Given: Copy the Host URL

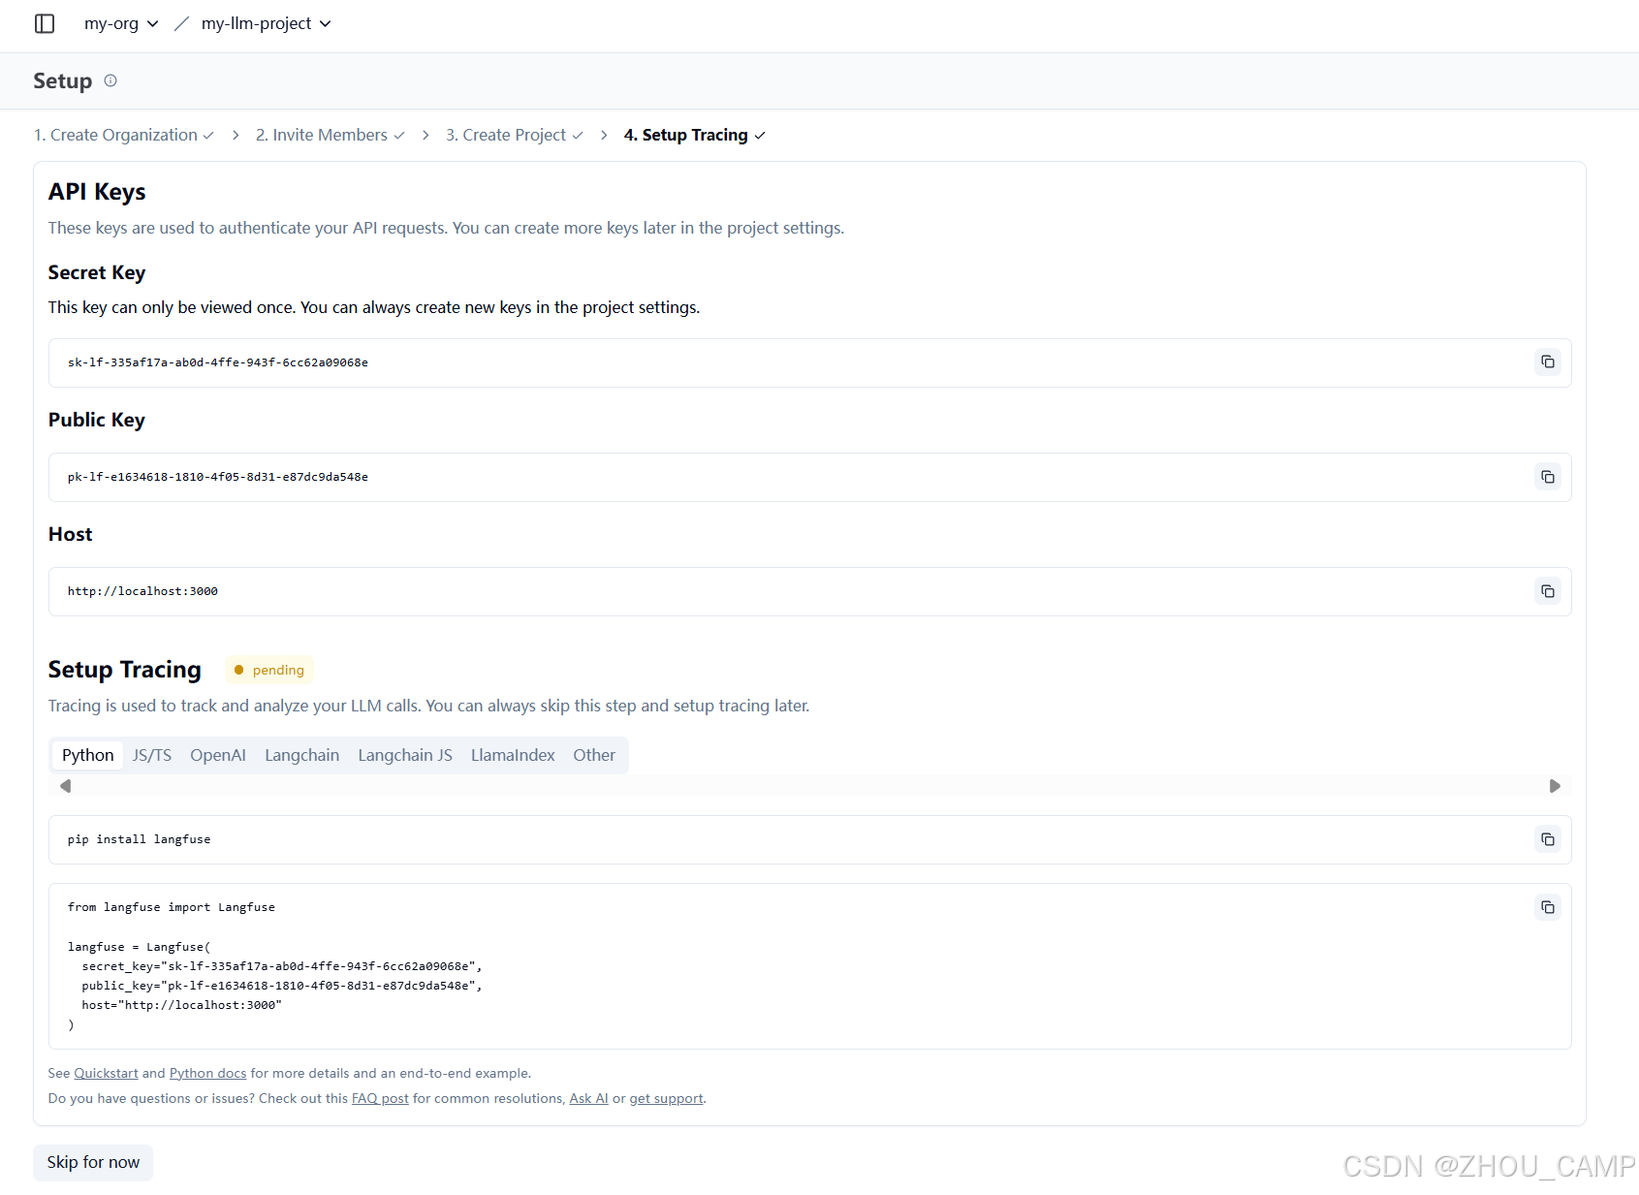Looking at the screenshot, I should tap(1548, 591).
